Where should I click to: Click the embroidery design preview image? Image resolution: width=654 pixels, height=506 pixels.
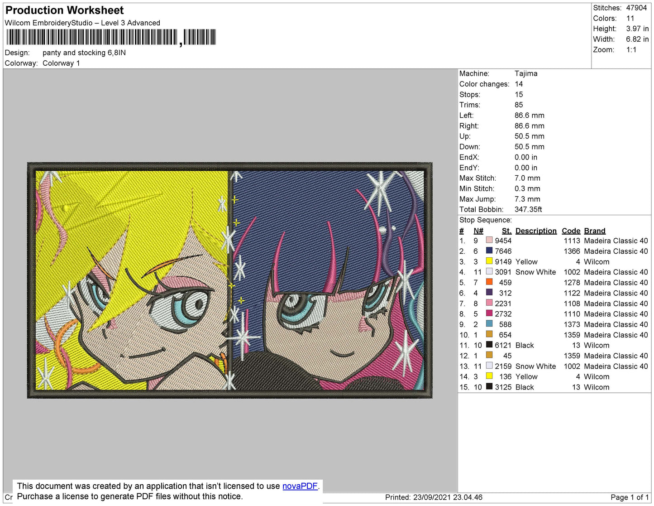tap(229, 280)
